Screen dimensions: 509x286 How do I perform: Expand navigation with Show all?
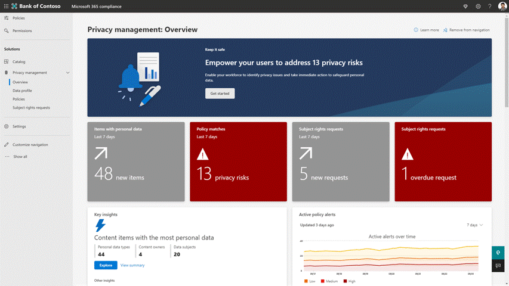click(20, 157)
